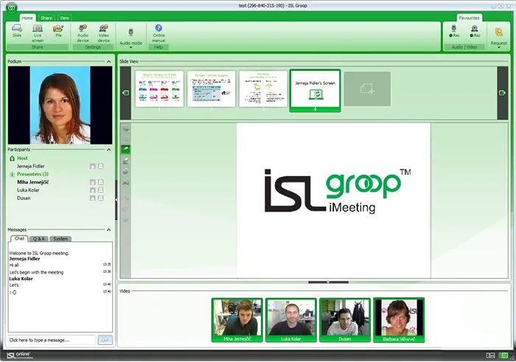The image size is (516, 362).
Task: Open the Online manual help
Action: (158, 33)
